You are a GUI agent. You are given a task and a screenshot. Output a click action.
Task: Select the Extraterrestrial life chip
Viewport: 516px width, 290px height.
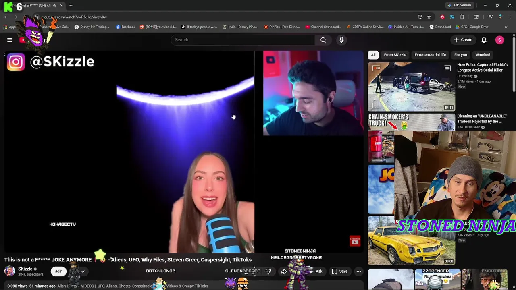click(x=430, y=55)
